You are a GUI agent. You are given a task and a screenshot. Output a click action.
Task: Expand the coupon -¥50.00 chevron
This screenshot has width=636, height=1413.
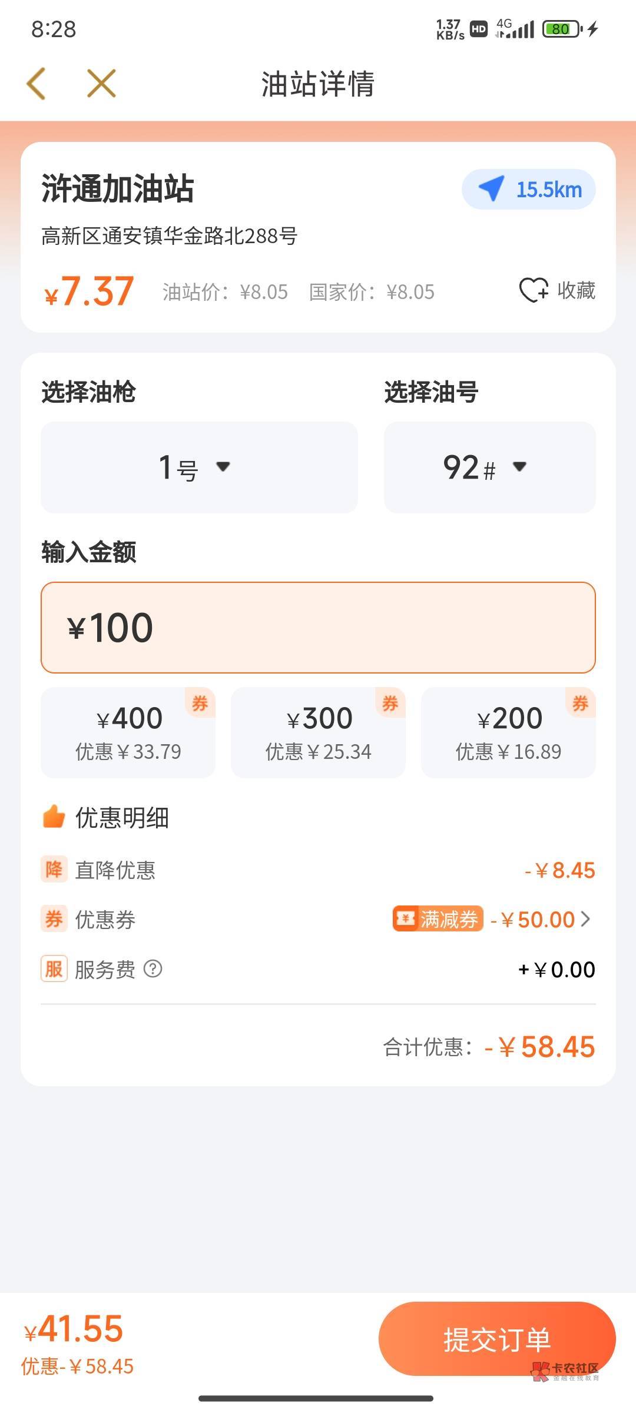pos(585,919)
